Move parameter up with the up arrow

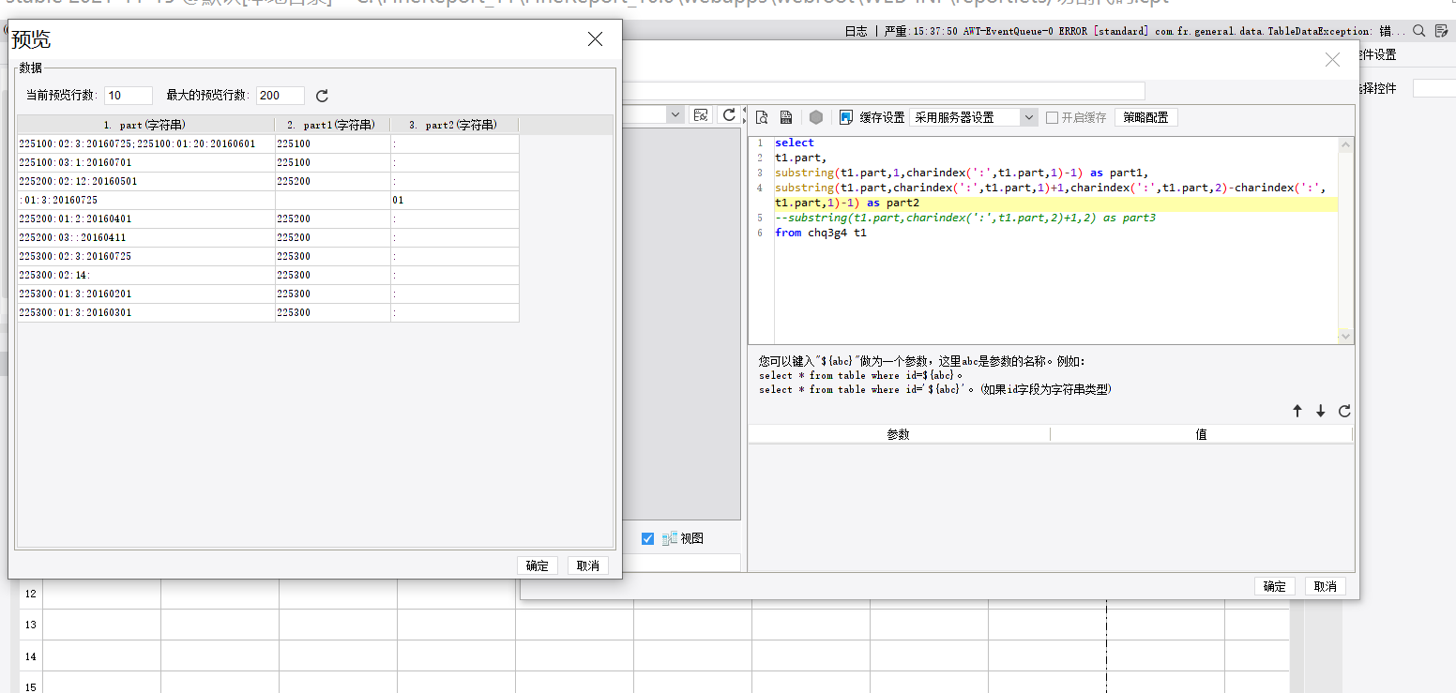[1297, 411]
